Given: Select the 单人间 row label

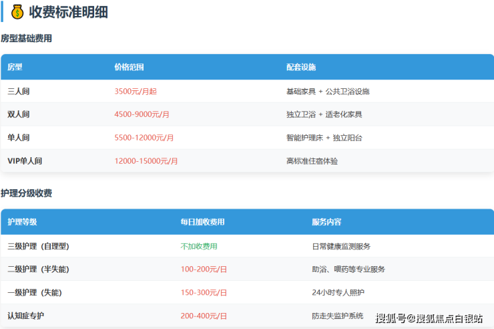Looking at the screenshot, I should 19,138.
